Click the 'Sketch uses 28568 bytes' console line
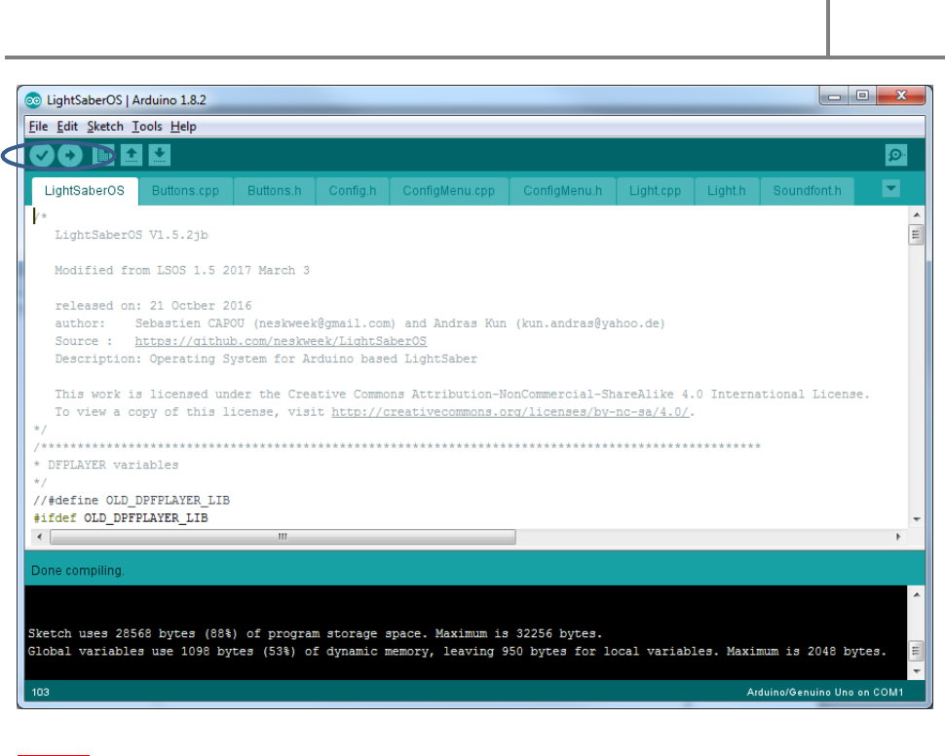945x756 pixels. (316, 633)
